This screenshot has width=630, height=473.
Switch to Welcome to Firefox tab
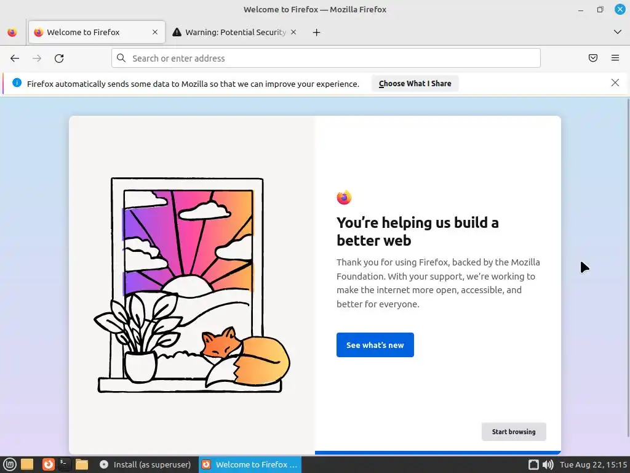coord(97,32)
